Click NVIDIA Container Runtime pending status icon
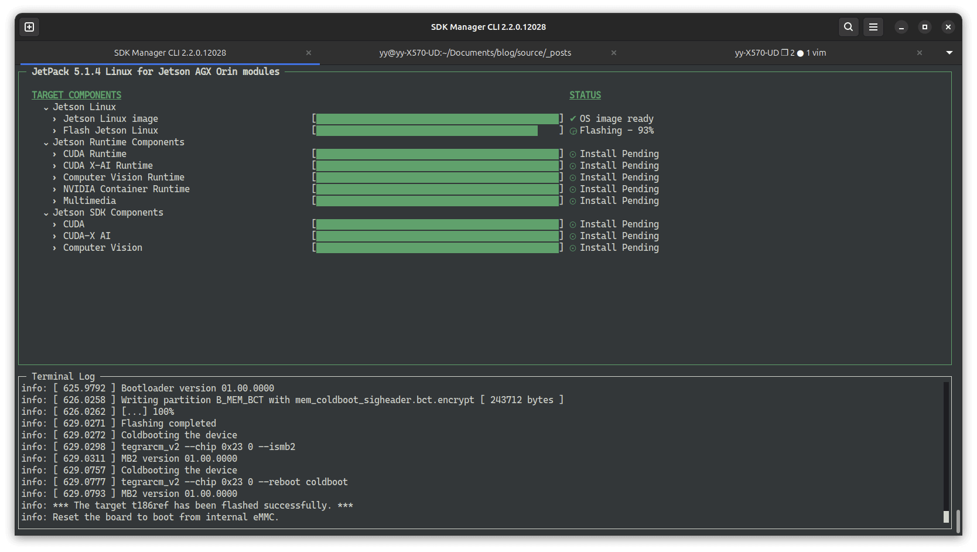Image resolution: width=977 pixels, height=552 pixels. click(x=573, y=189)
